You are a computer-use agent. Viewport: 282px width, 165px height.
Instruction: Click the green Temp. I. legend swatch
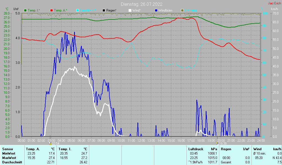[x=25, y=11]
